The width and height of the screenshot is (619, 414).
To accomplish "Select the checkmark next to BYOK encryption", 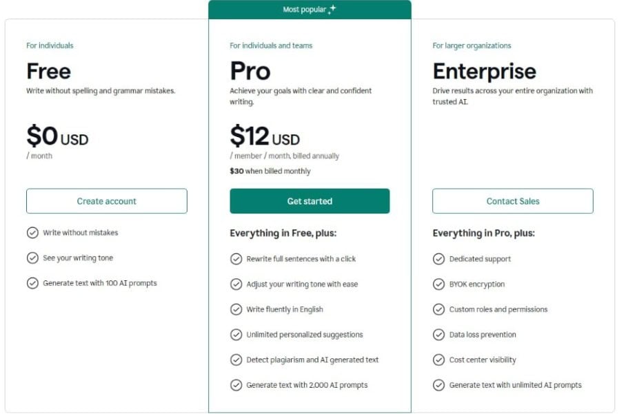I will pos(438,284).
